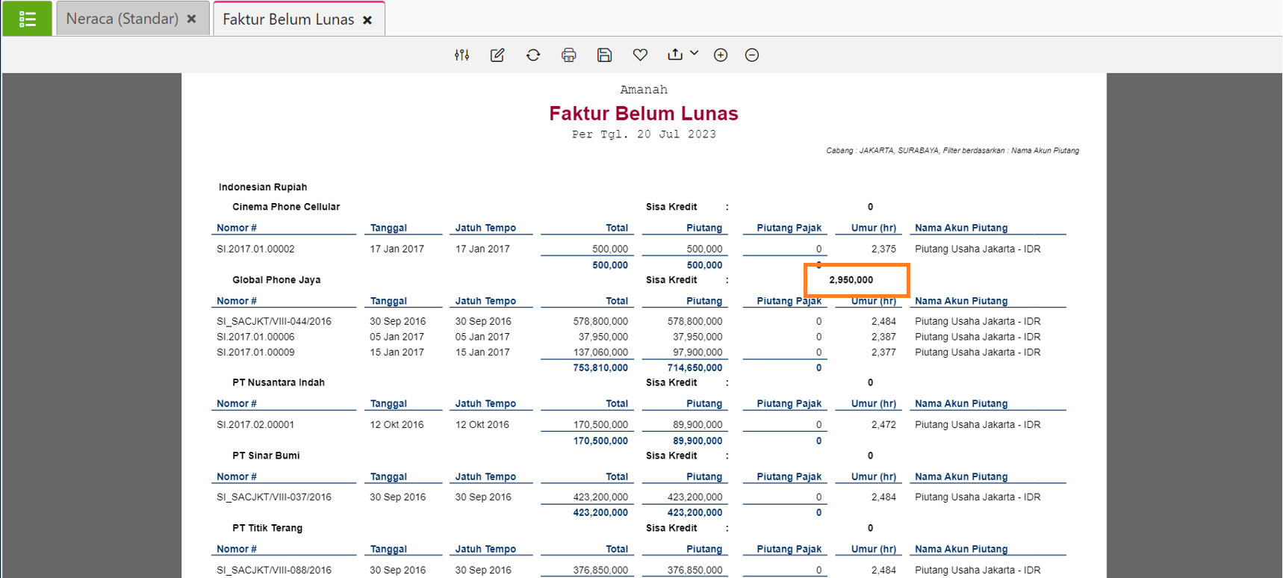Click the Faktur Belum Lunas report title
The width and height of the screenshot is (1283, 578).
pyautogui.click(x=644, y=114)
